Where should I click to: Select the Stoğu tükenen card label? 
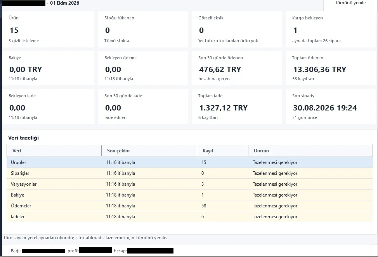119,18
